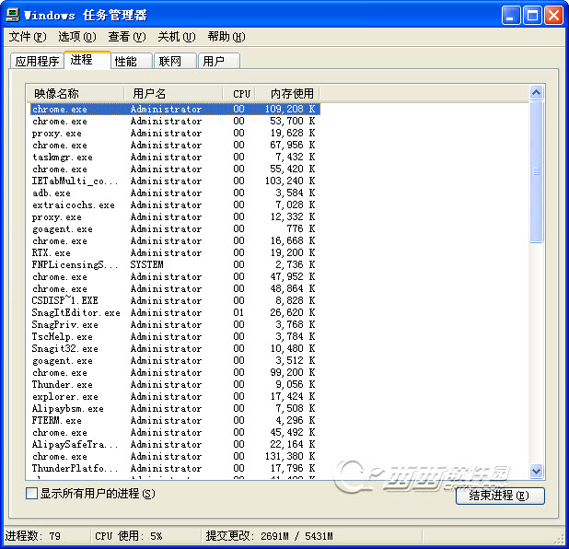This screenshot has width=569, height=549.
Task: Select the ThunderPlatfo... process
Action: point(175,468)
